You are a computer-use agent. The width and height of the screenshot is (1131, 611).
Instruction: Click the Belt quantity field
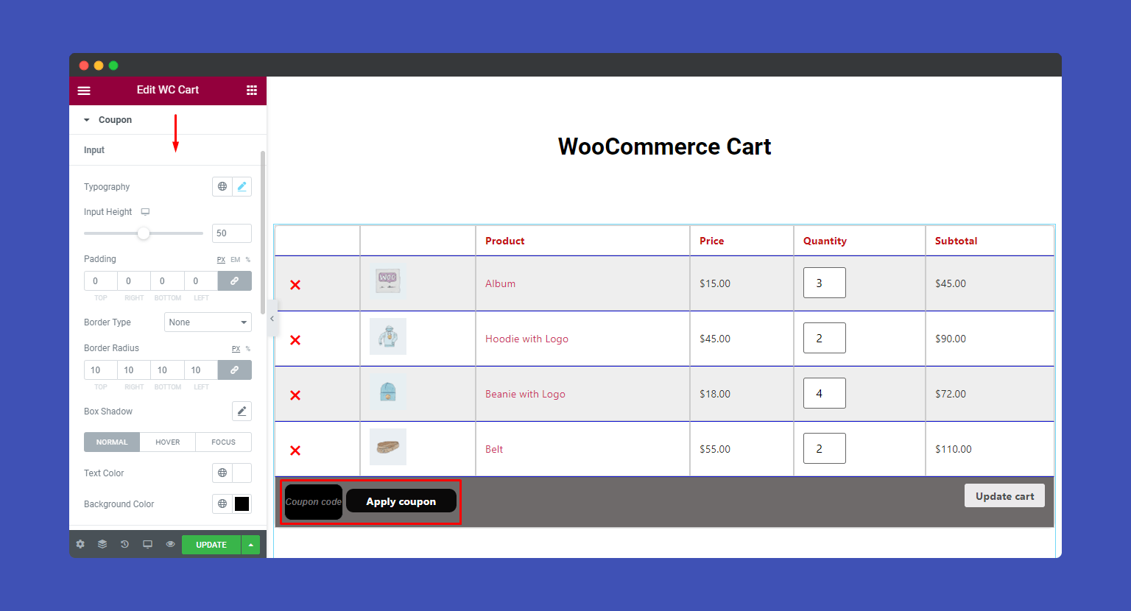pos(825,448)
